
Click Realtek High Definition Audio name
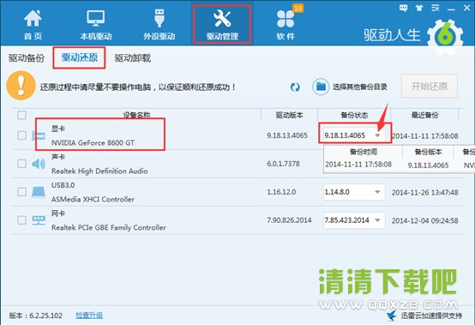pos(99,172)
